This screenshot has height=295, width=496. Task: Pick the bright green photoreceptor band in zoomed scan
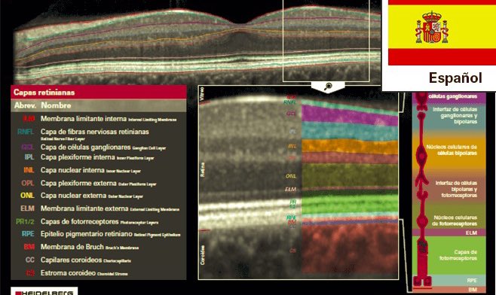pos(350,204)
